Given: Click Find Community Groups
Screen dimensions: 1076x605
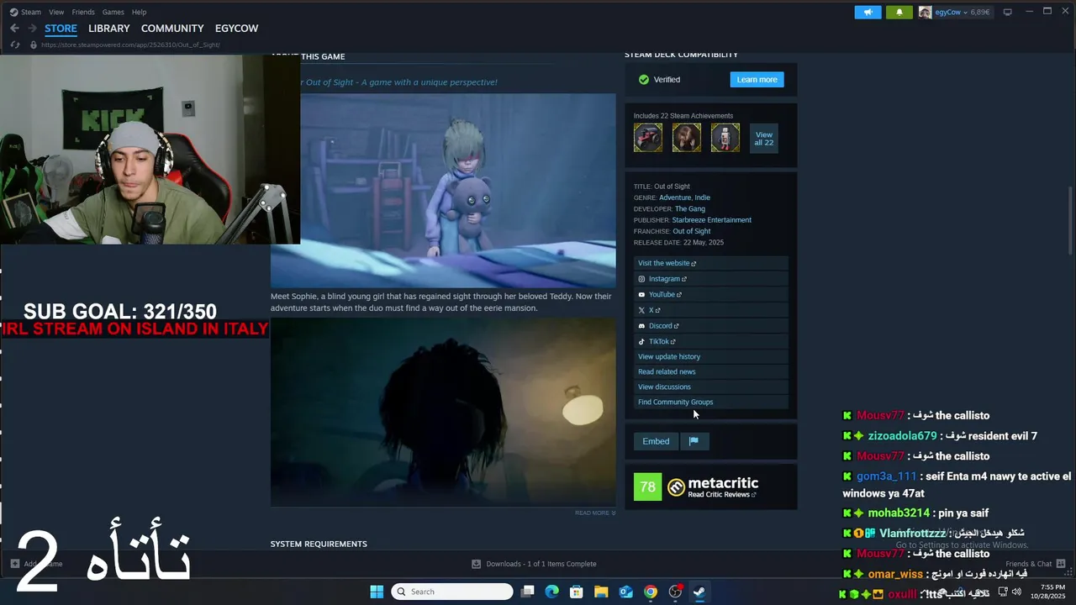Looking at the screenshot, I should pos(711,402).
